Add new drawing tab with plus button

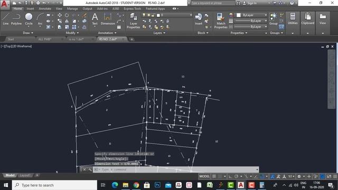coord(132,39)
